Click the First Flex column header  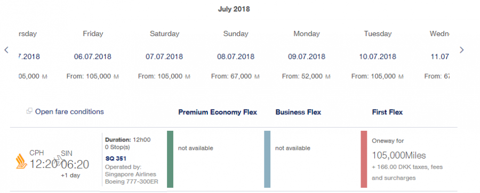click(387, 112)
